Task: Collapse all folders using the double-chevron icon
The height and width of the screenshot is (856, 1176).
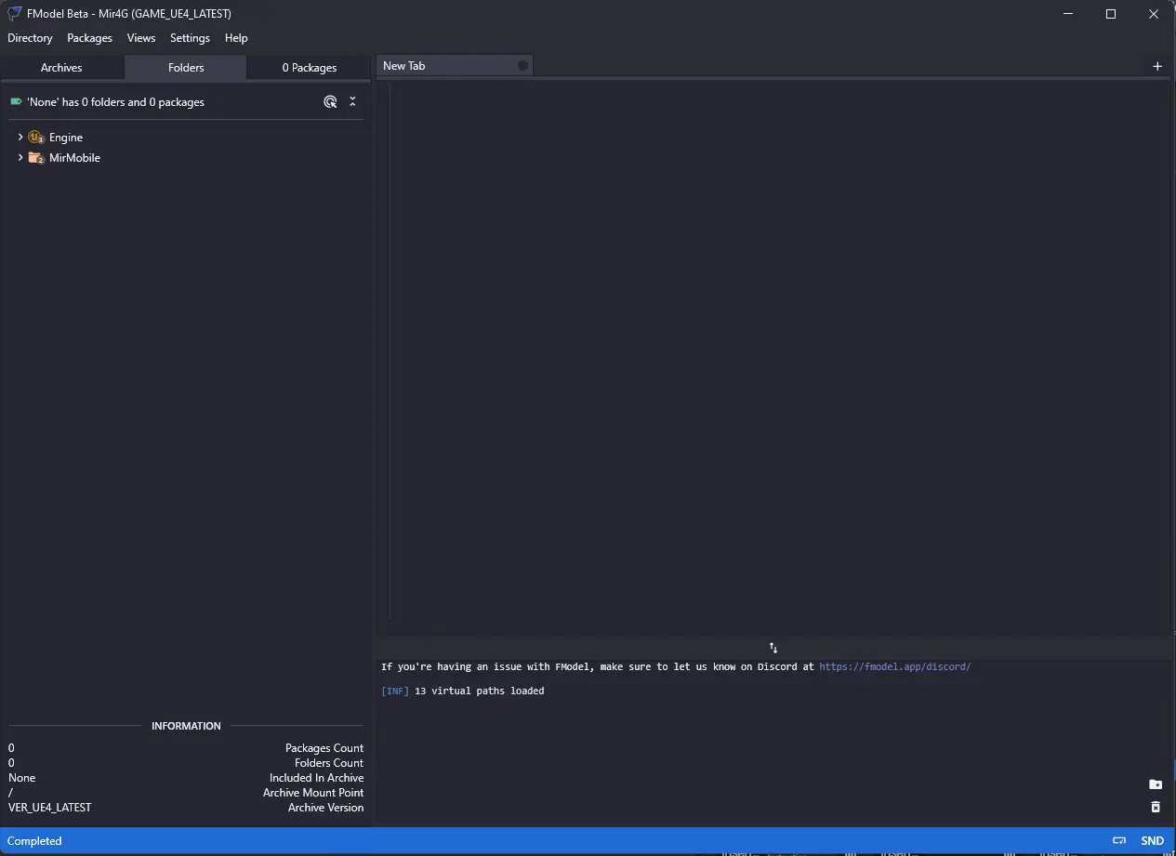Action: 352,102
